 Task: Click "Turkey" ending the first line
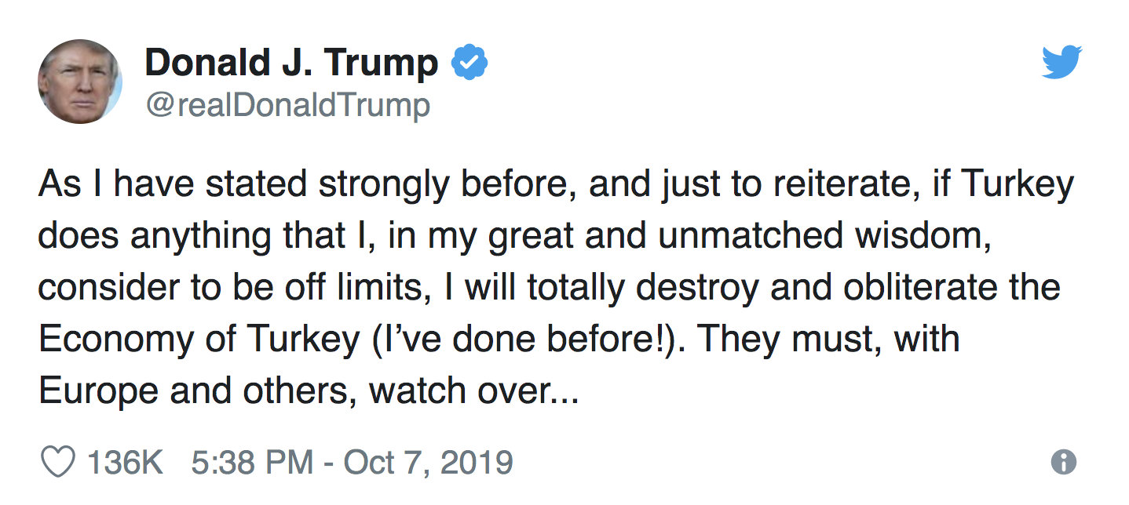click(x=1017, y=184)
